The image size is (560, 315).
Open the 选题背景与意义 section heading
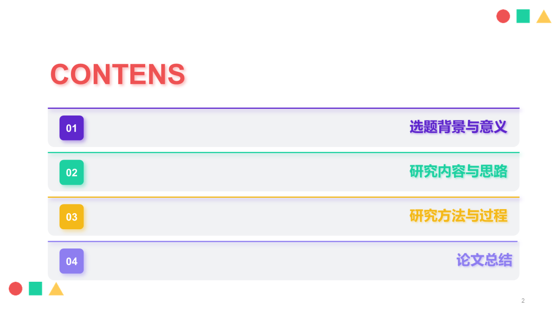pyautogui.click(x=458, y=127)
